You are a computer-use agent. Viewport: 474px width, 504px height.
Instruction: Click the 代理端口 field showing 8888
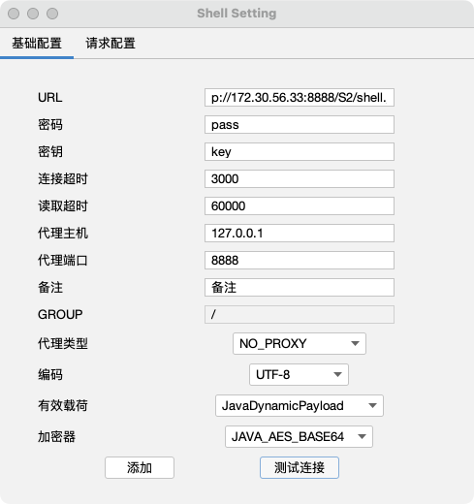[300, 260]
